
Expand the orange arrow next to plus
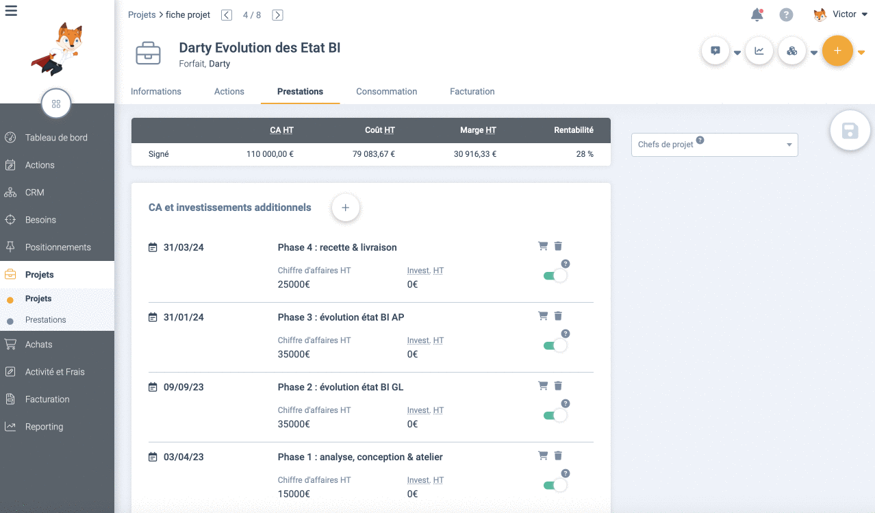861,53
